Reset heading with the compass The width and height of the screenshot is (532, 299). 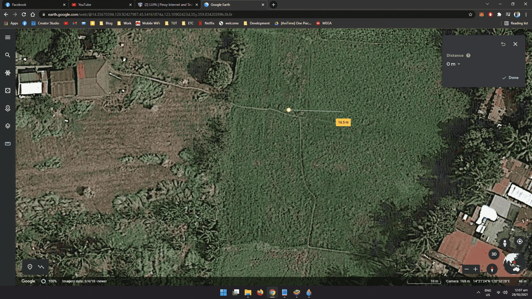point(492,269)
